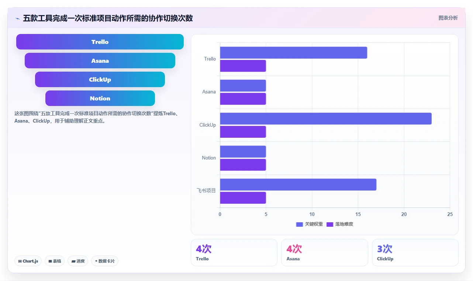473x281 pixels.
Task: Click the x-axis tick label 10
Action: 312,215
